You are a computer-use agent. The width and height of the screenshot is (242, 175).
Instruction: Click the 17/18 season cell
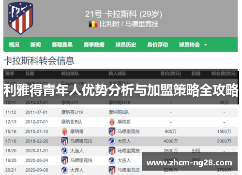pos(11,141)
